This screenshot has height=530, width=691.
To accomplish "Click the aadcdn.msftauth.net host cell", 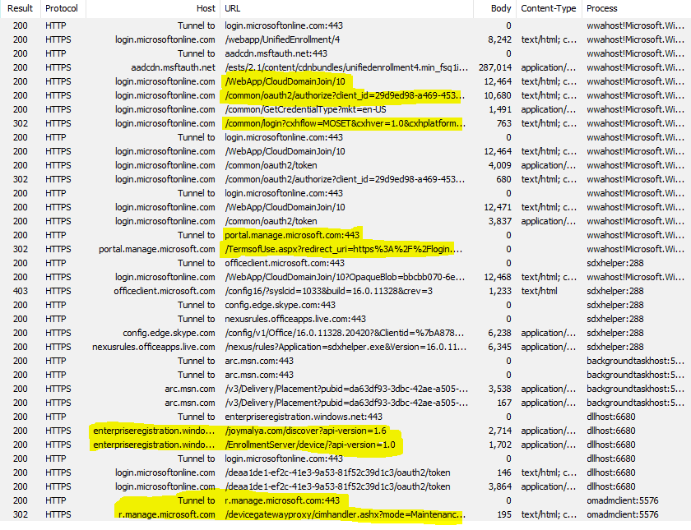I will pyautogui.click(x=174, y=67).
